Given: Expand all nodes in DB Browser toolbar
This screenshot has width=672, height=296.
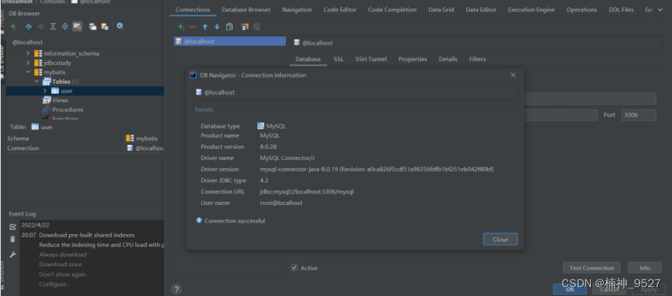Looking at the screenshot, I should coord(52,27).
